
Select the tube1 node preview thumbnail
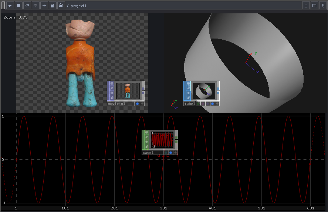tap(204, 91)
